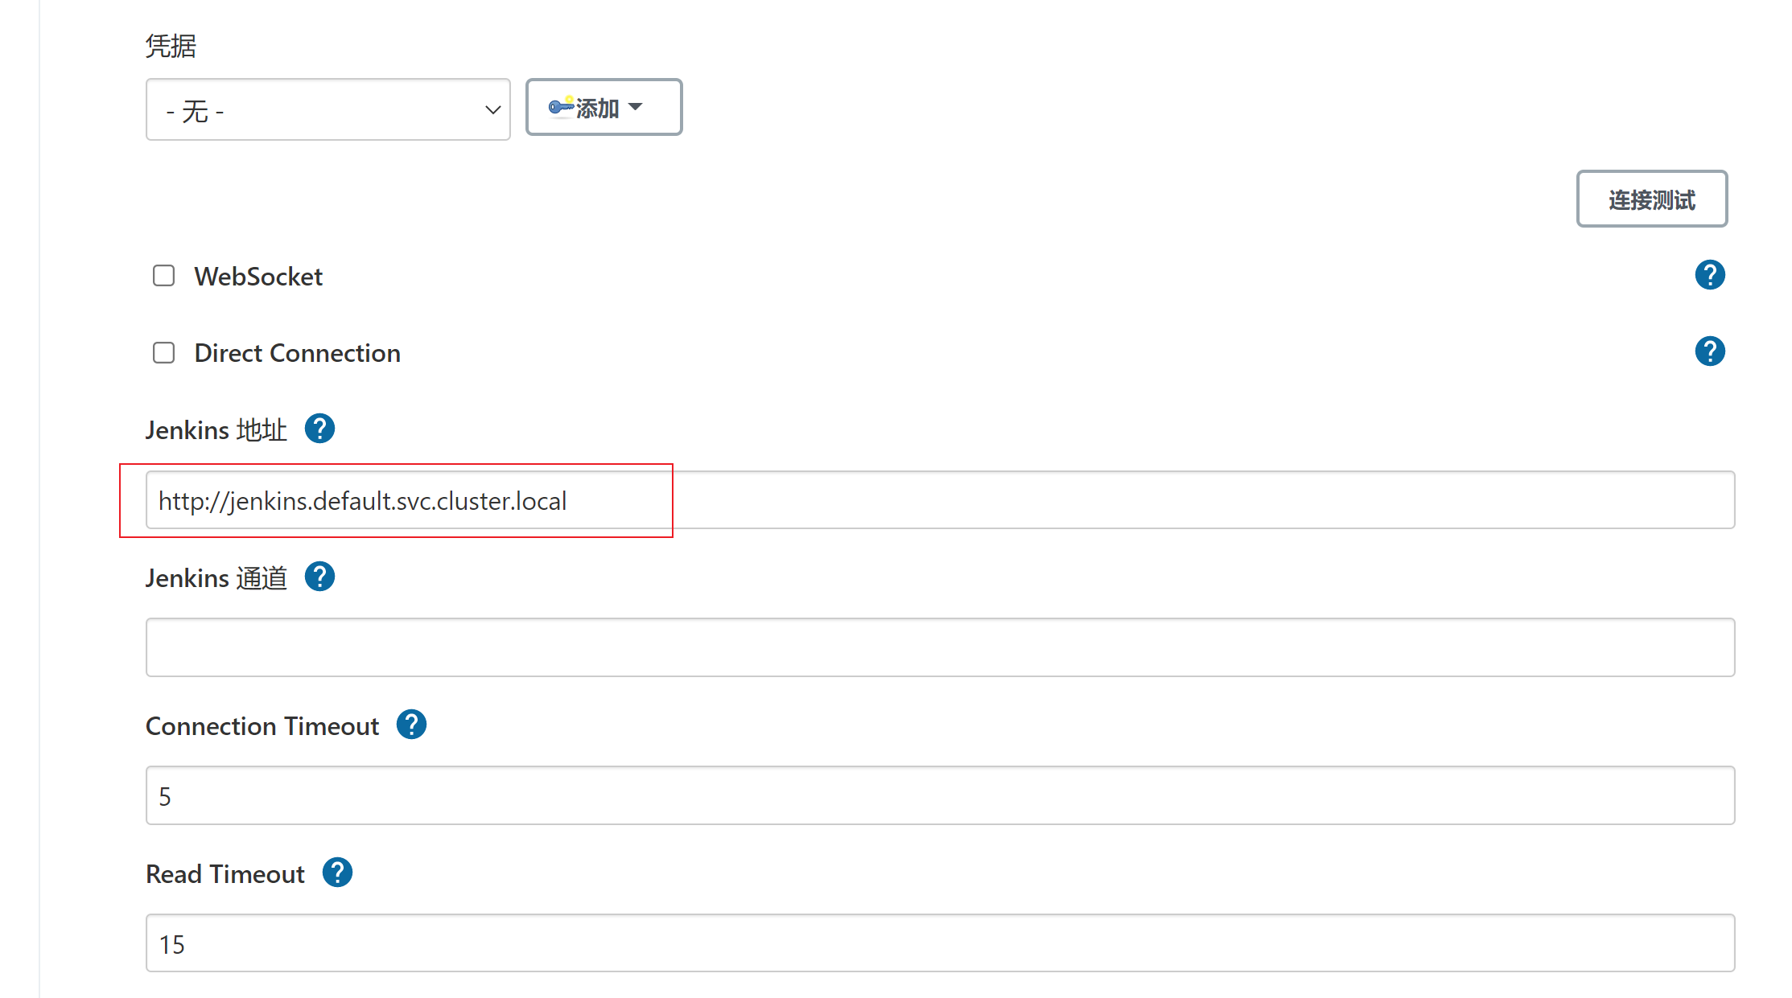The image size is (1792, 998).
Task: Click the WebSocket label text
Action: pos(258,277)
